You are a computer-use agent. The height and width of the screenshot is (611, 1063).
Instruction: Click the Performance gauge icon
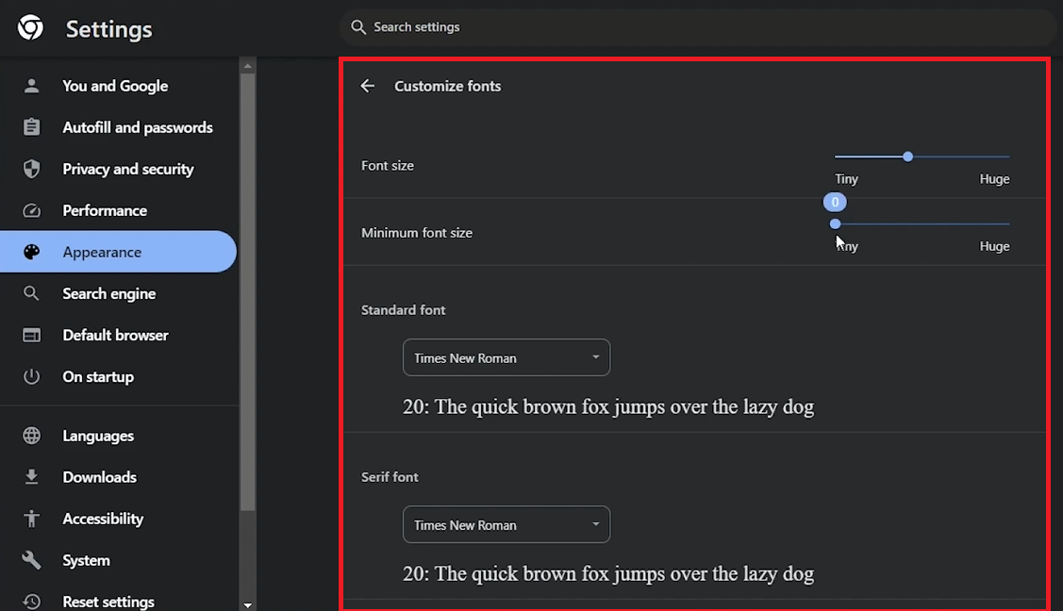[x=31, y=210]
